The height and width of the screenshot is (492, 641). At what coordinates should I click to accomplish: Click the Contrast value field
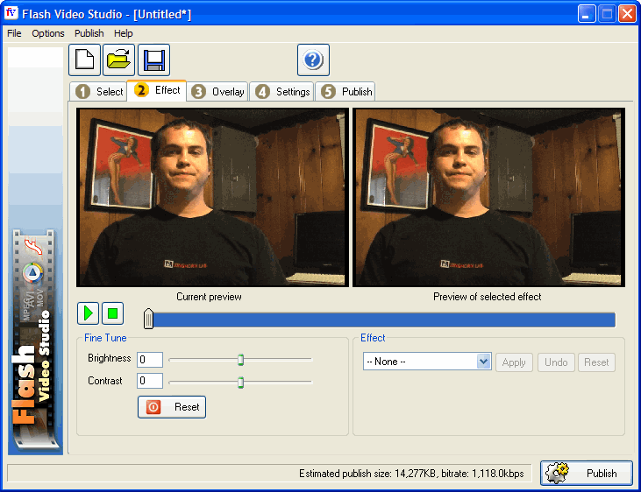pos(150,381)
